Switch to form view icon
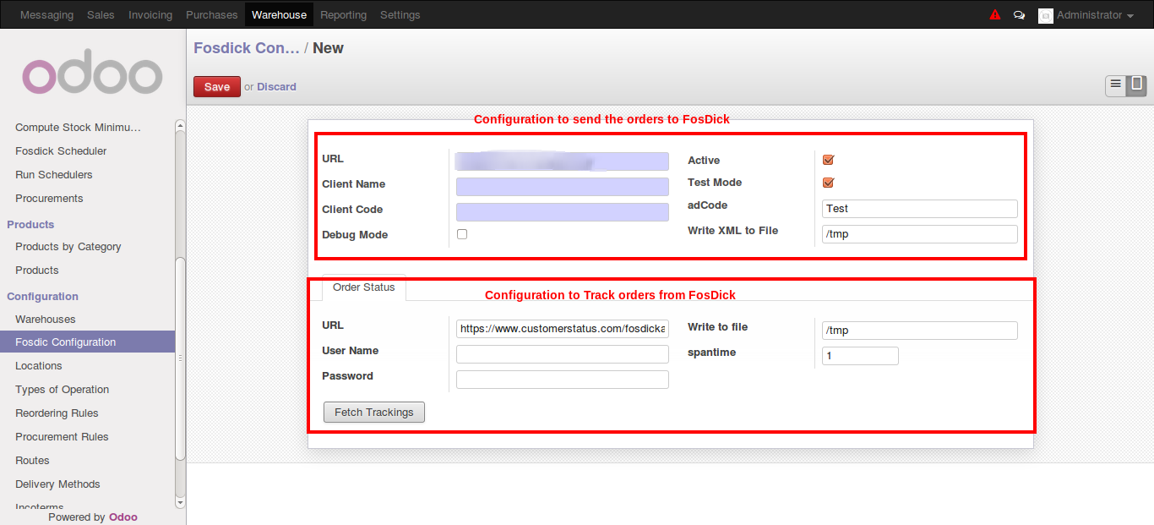The image size is (1154, 525). [1137, 85]
